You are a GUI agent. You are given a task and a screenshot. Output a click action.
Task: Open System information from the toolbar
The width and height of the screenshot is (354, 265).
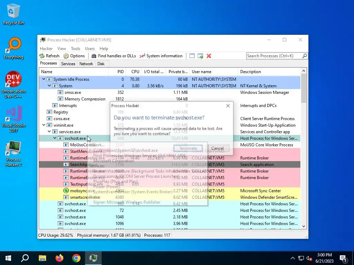(x=161, y=56)
